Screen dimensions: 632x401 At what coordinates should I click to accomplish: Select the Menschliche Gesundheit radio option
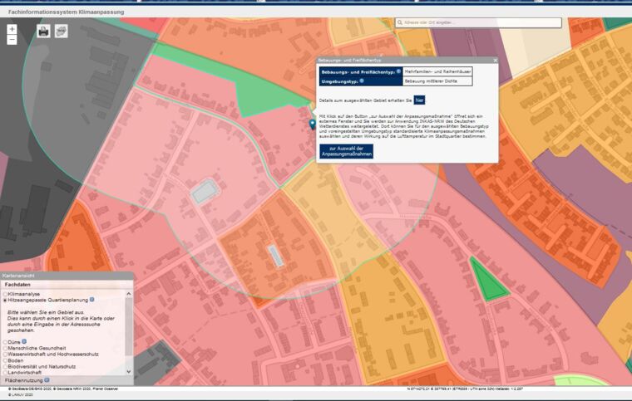tap(5, 348)
